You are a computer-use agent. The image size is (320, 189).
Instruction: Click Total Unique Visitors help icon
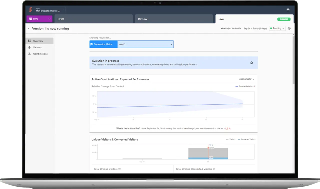(x=119, y=169)
